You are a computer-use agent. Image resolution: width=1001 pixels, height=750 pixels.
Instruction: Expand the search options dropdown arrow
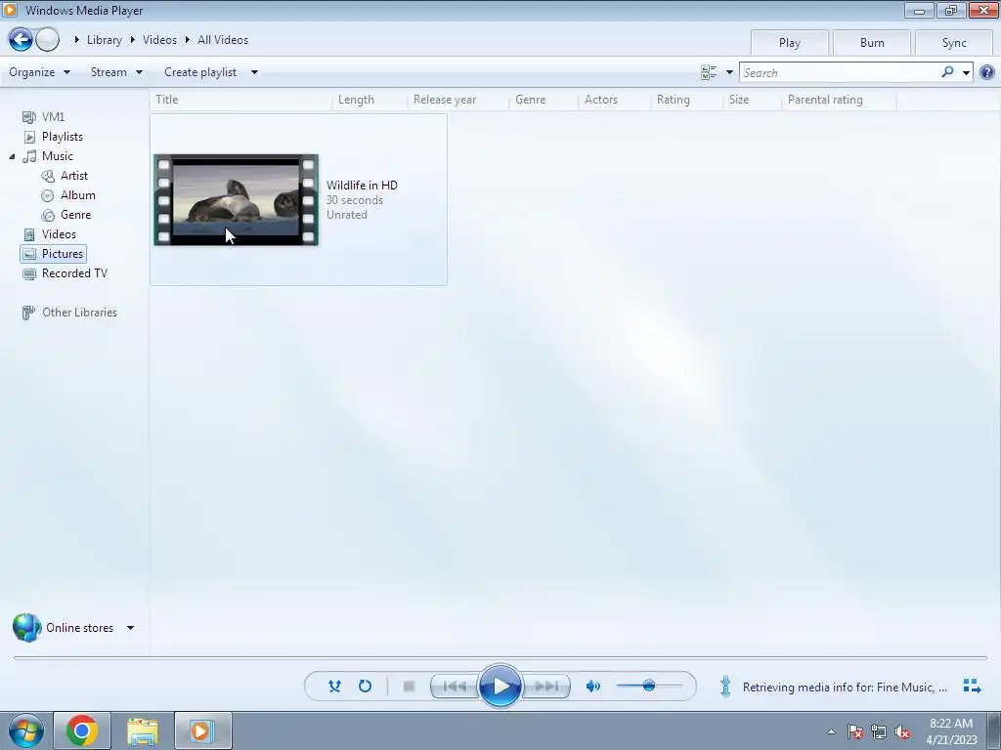(x=966, y=72)
